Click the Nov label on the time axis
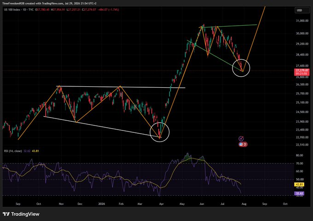The width and height of the screenshot is (313, 221). (x=61, y=204)
